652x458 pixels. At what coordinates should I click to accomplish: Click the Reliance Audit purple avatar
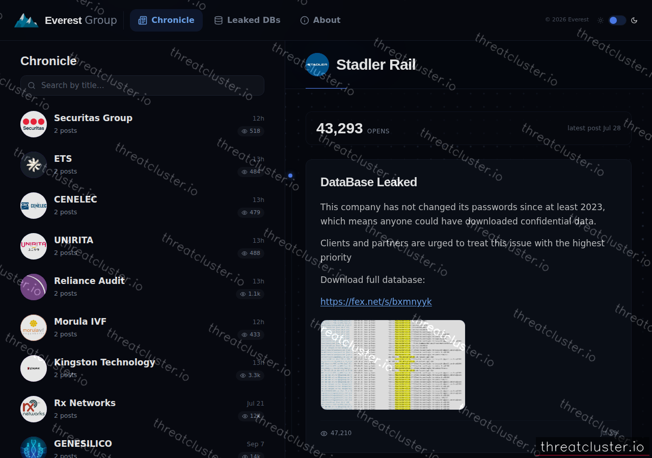[34, 287]
